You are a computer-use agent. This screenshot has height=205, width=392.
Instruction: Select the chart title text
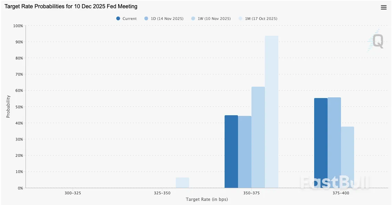pyautogui.click(x=70, y=6)
